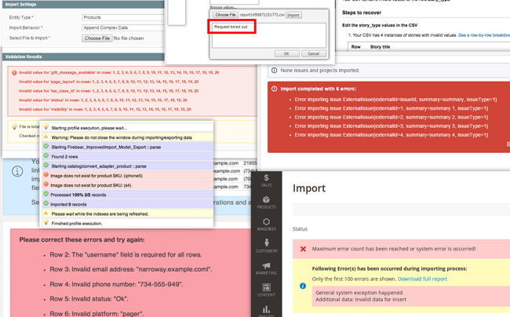Open See a row-by-row breakdown link
This screenshot has height=317, width=510.
[x=484, y=35]
